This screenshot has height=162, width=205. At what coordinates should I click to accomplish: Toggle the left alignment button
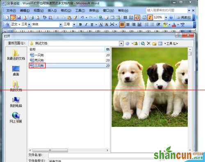[x=122, y=25]
